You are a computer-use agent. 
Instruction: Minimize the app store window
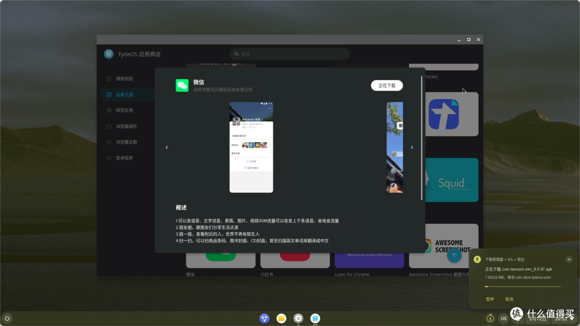(459, 40)
